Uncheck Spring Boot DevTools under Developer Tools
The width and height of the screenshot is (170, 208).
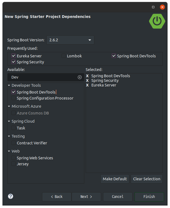tap(14, 92)
